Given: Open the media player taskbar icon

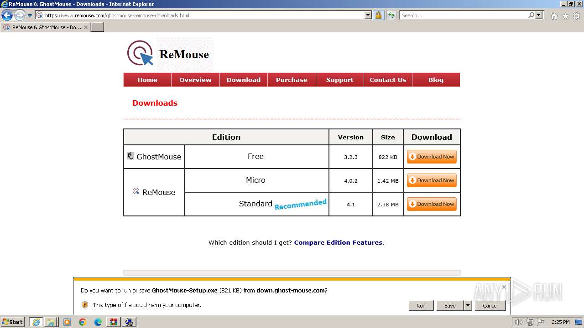Looking at the screenshot, I should click(x=67, y=322).
